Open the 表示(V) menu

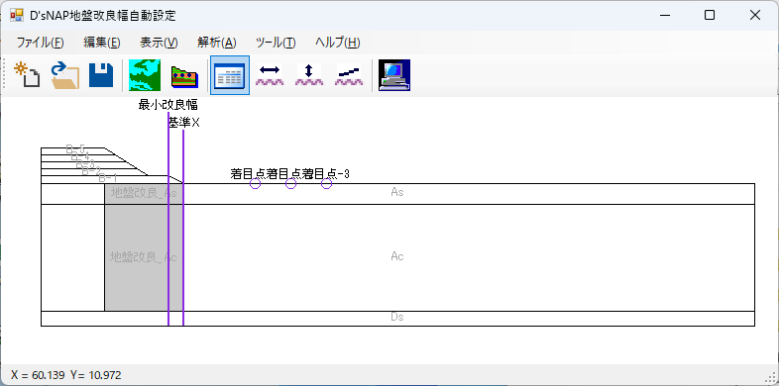coord(159,43)
